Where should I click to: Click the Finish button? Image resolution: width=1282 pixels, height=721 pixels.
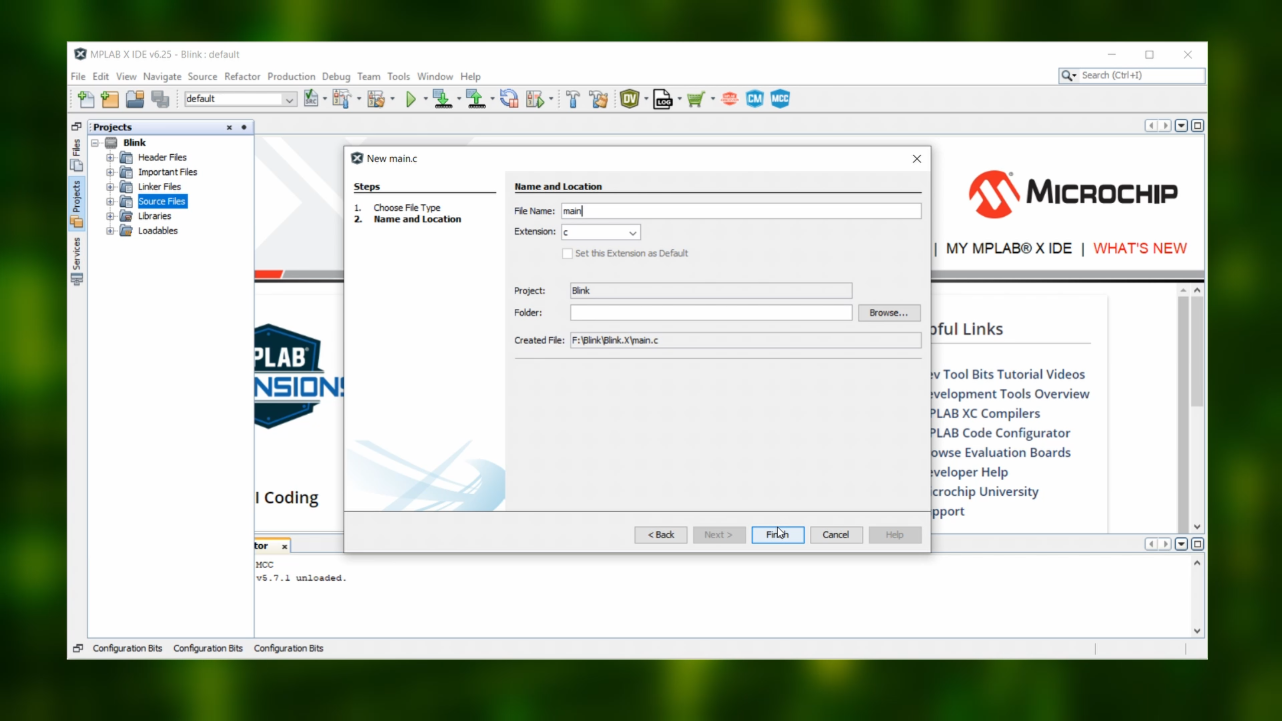point(777,535)
